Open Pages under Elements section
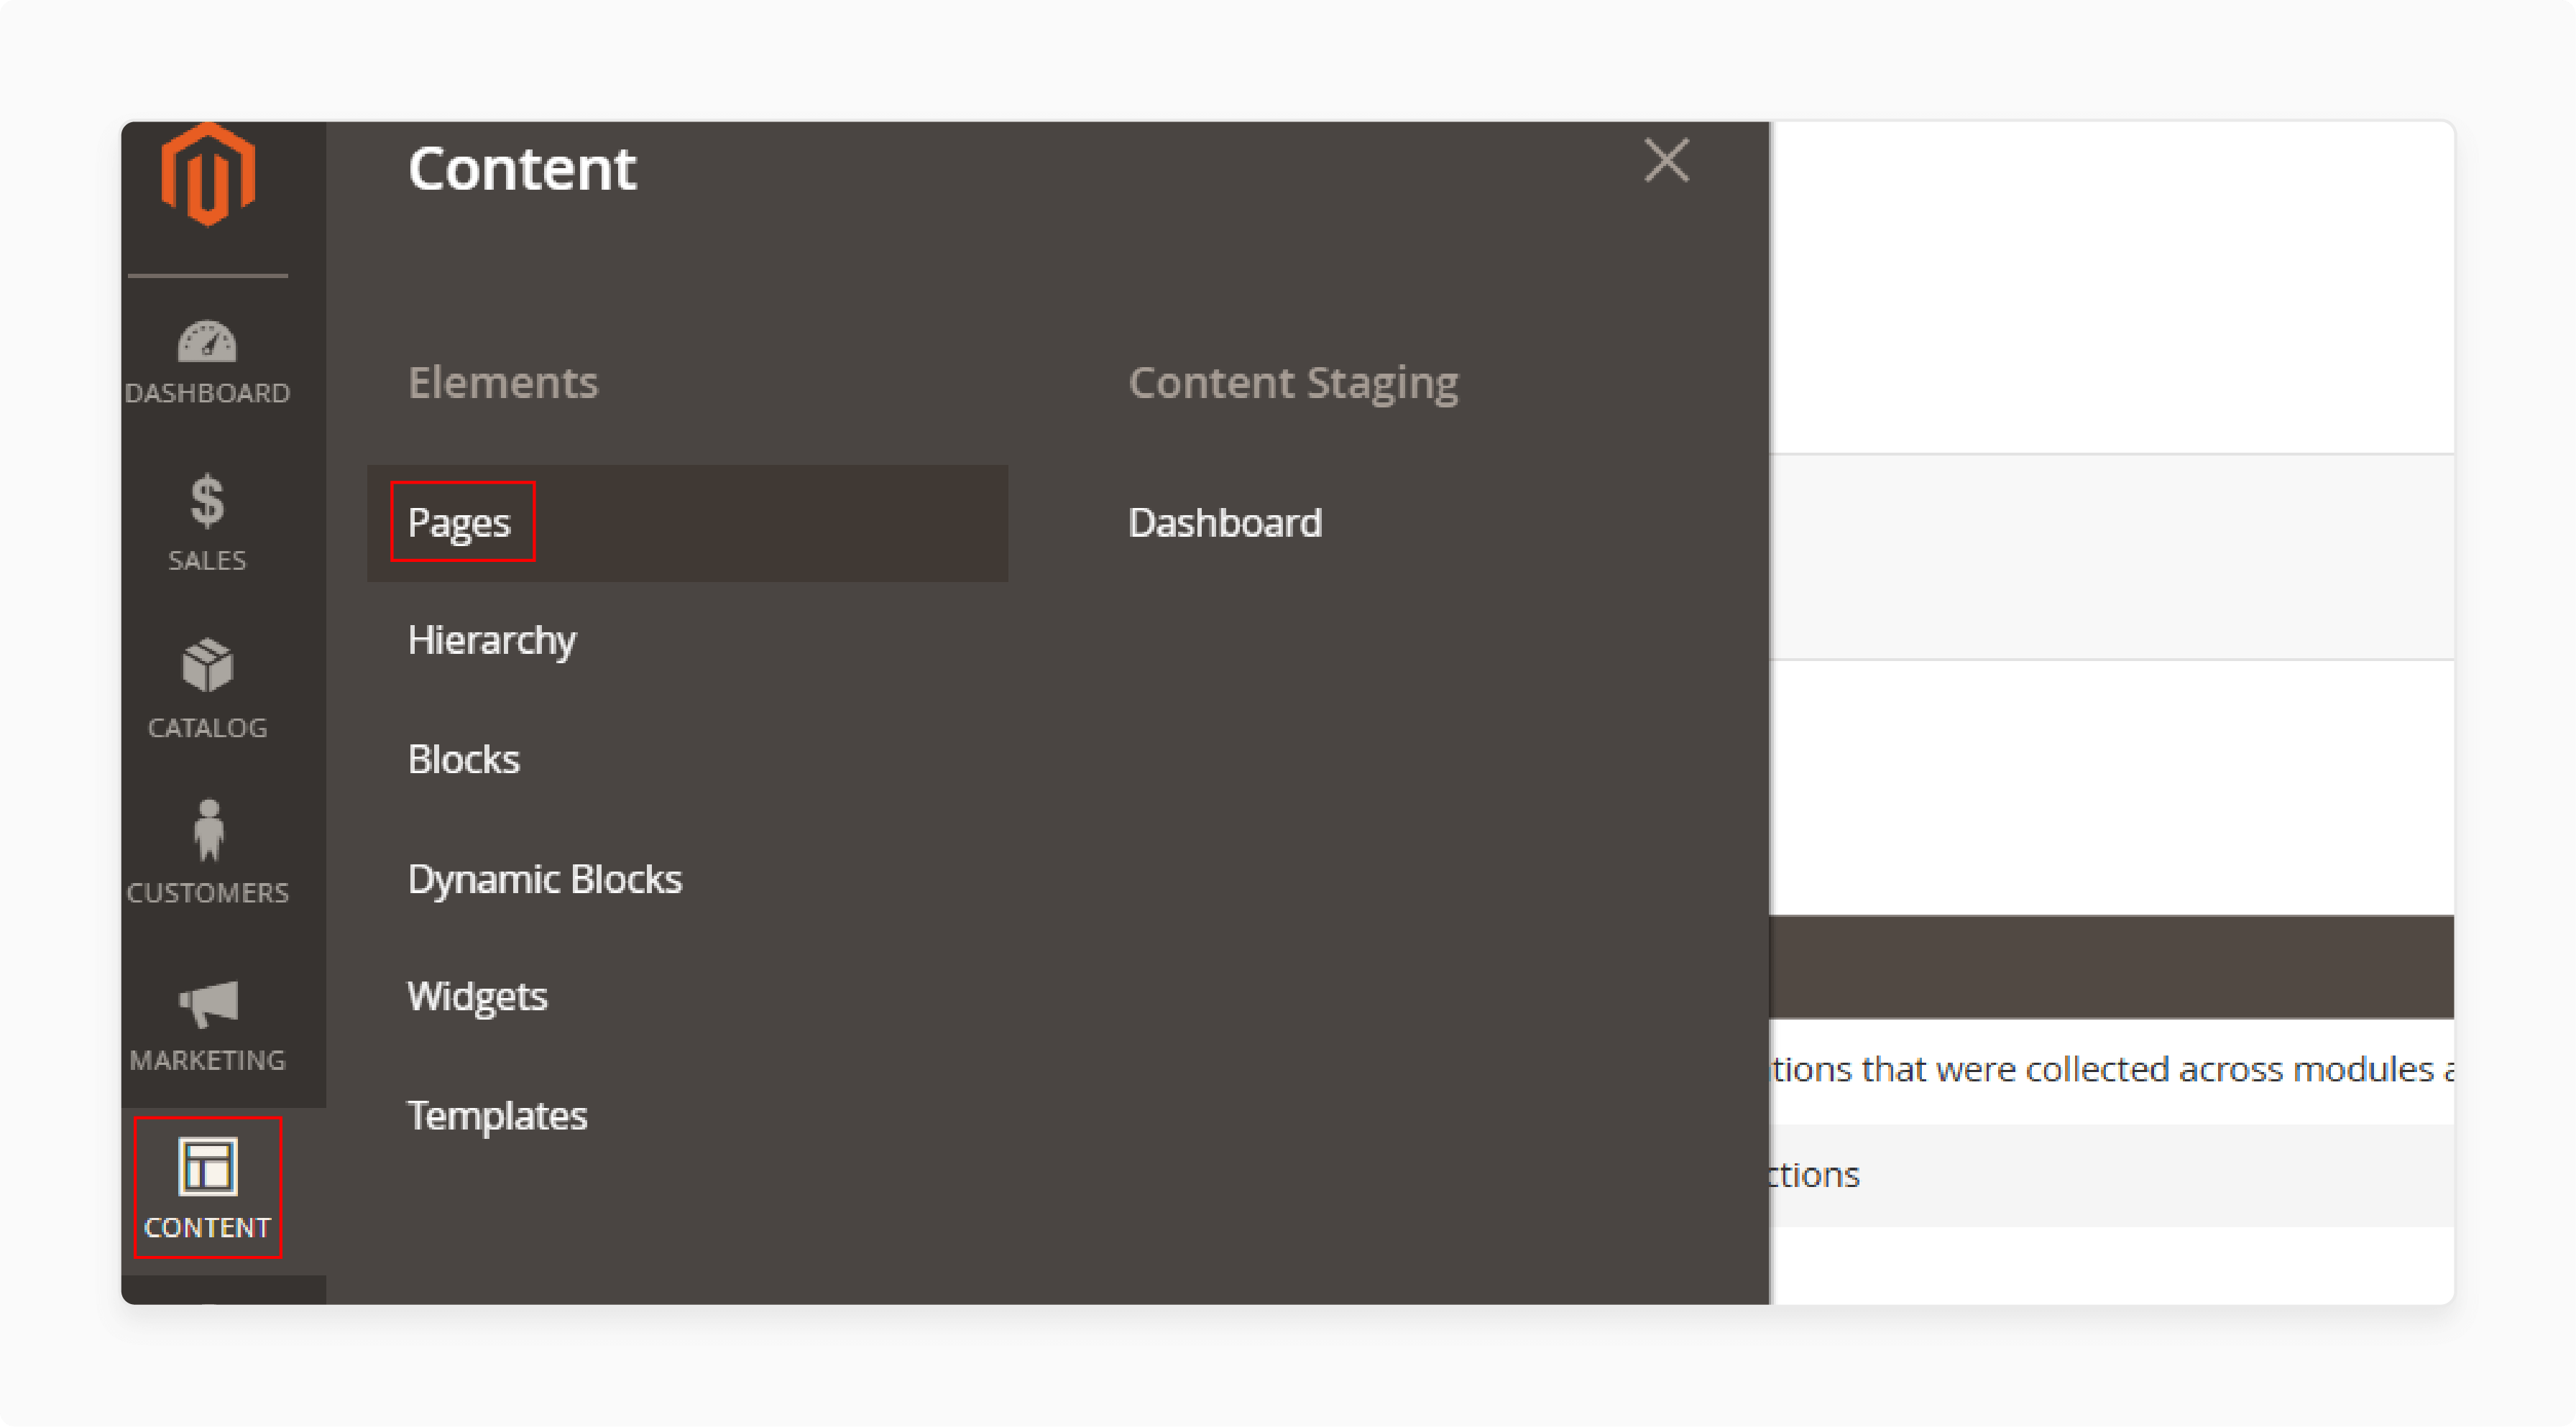2576x1427 pixels. tap(457, 522)
